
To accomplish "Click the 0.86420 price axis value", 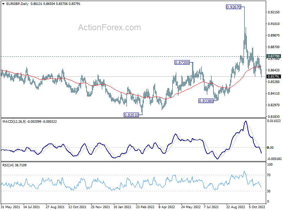I will (274, 70).
